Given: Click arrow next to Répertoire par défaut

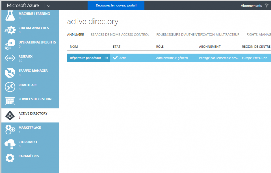Looking at the screenshot, I should [106, 58].
